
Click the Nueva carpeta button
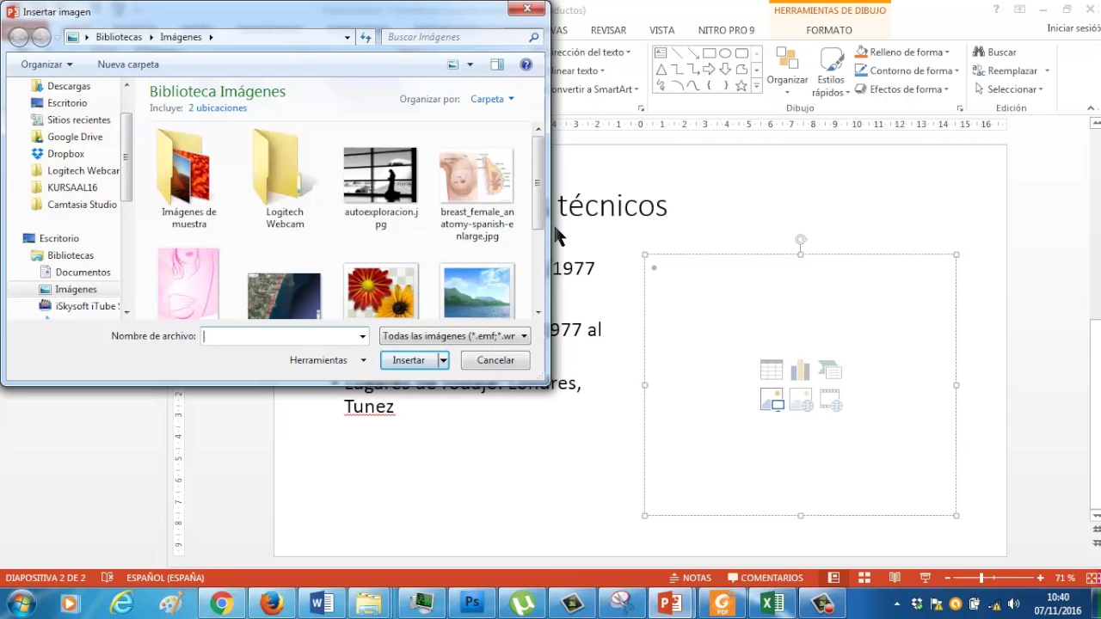click(128, 64)
